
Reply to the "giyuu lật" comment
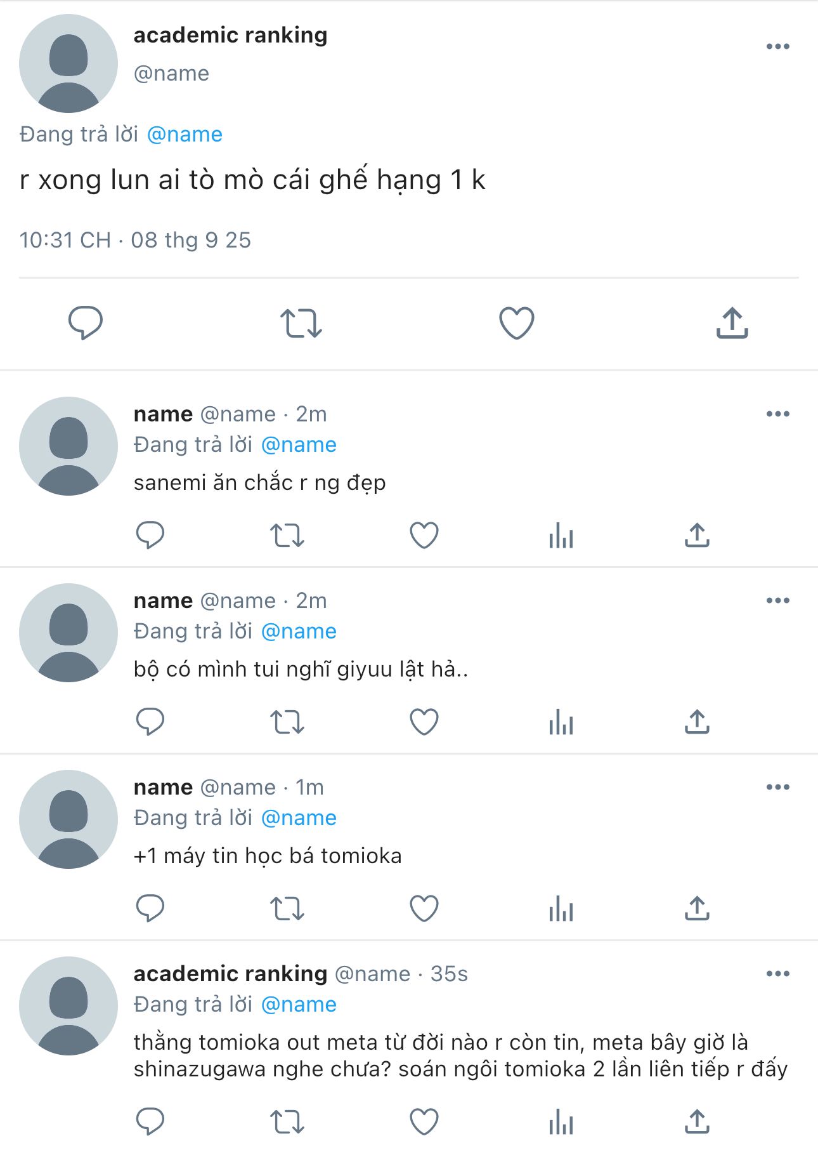150,722
